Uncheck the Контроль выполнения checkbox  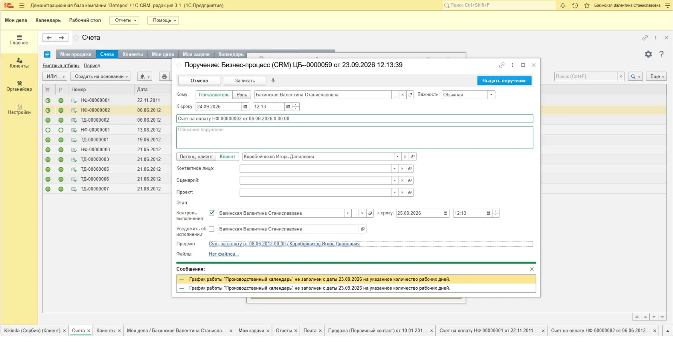pyautogui.click(x=212, y=213)
